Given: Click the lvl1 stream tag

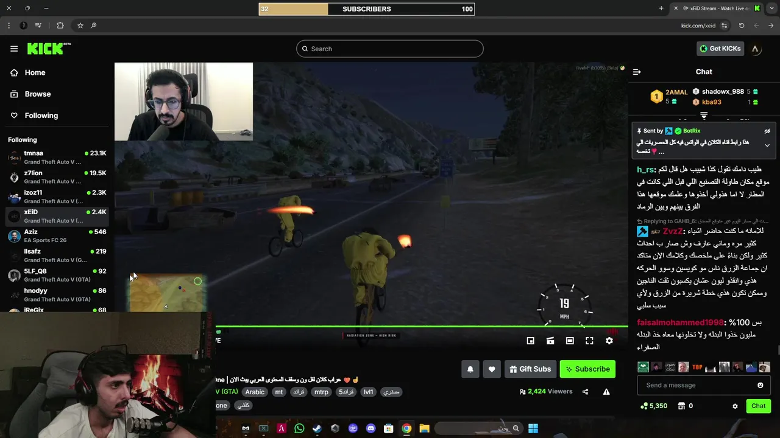Looking at the screenshot, I should [368, 392].
